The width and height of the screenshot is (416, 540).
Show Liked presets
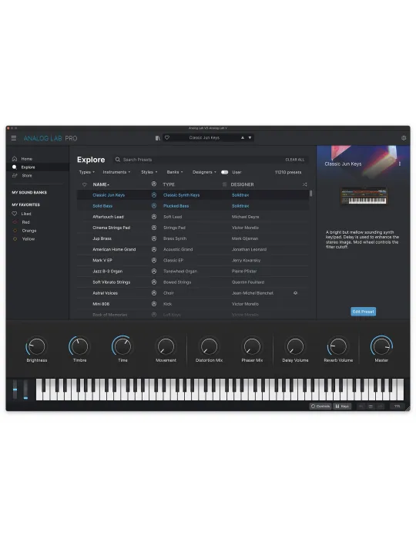point(26,214)
